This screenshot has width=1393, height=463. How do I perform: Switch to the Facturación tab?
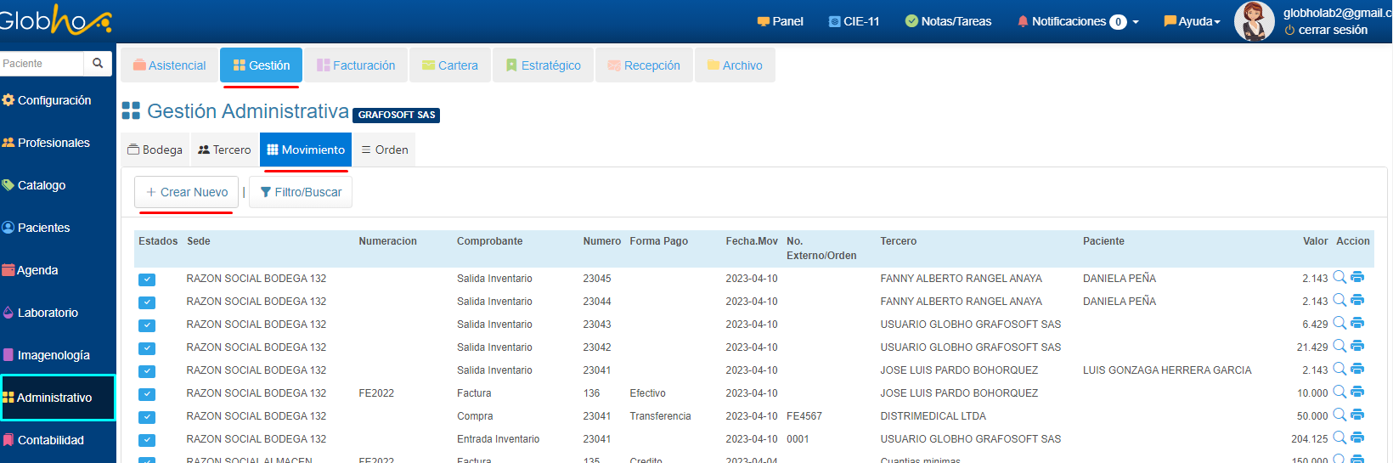coord(356,65)
